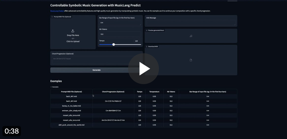
Task: Select bach_847.mid in the Cm C7/E row
Action: [71, 101]
